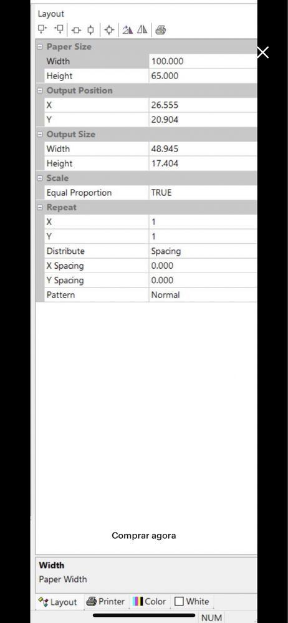Center the output vertically with the toolbar icon
The width and height of the screenshot is (288, 623).
[91, 30]
